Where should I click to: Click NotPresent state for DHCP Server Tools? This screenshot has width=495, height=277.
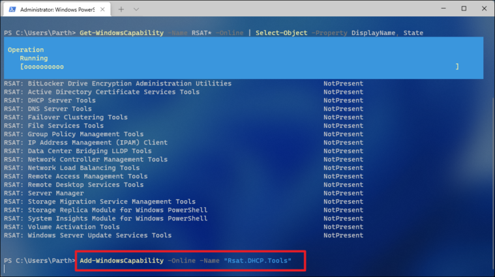344,100
